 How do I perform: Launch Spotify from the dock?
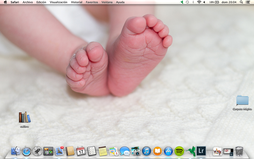[179, 151]
